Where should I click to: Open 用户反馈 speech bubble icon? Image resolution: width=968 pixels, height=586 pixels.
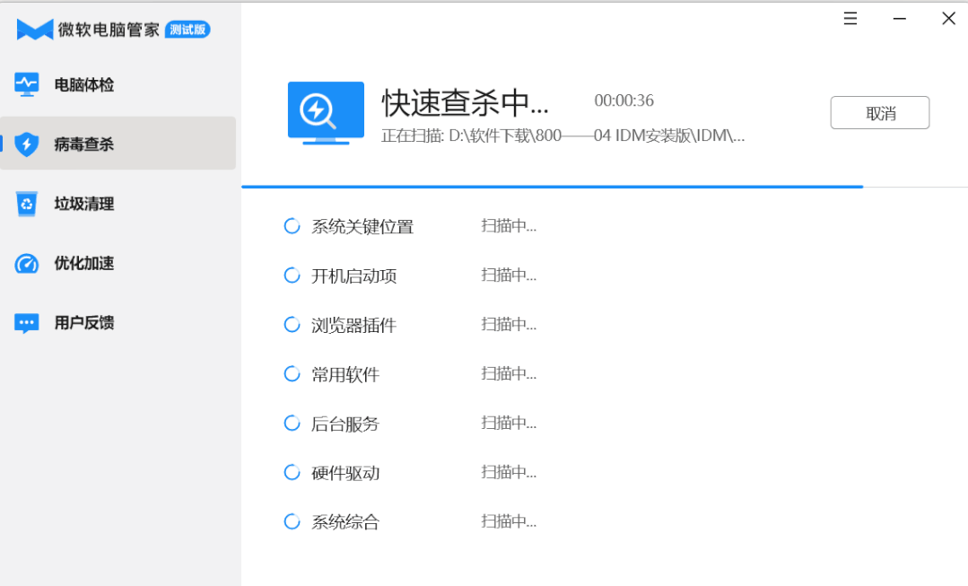(27, 322)
